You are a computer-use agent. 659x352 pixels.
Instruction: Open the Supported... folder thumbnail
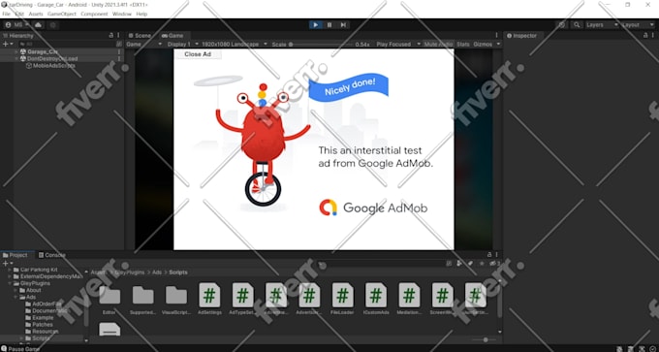(142, 295)
